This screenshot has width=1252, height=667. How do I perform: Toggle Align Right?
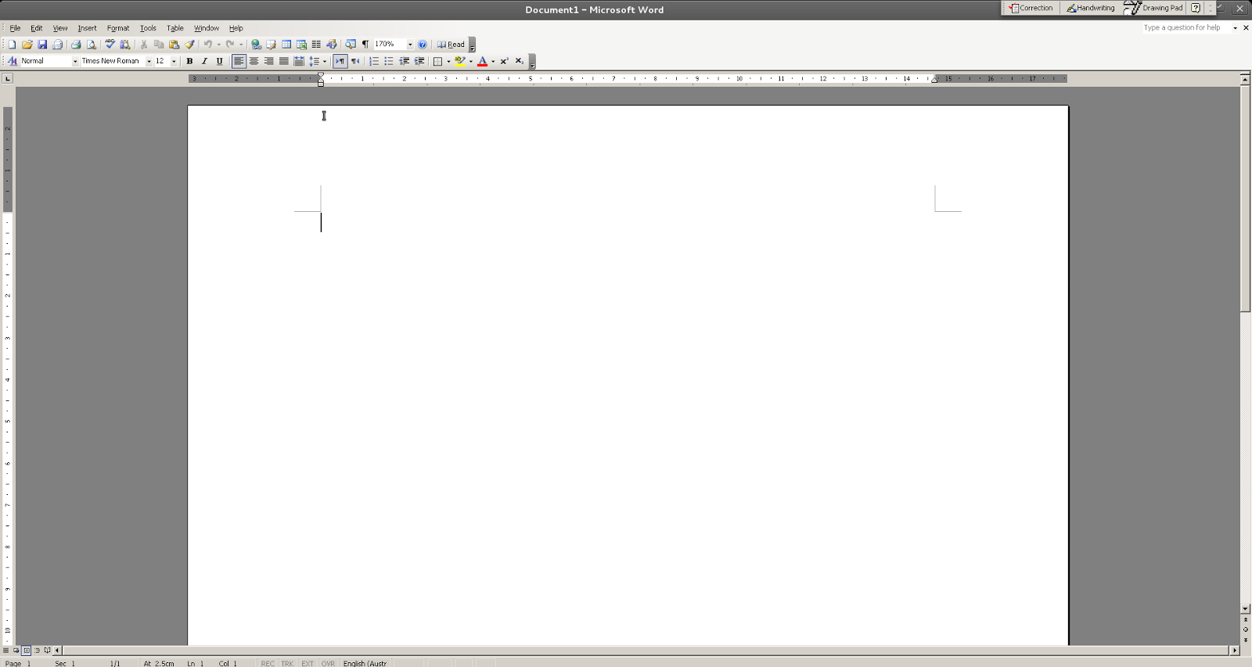(268, 61)
